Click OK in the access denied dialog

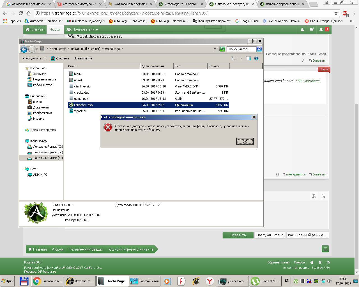coord(245,142)
